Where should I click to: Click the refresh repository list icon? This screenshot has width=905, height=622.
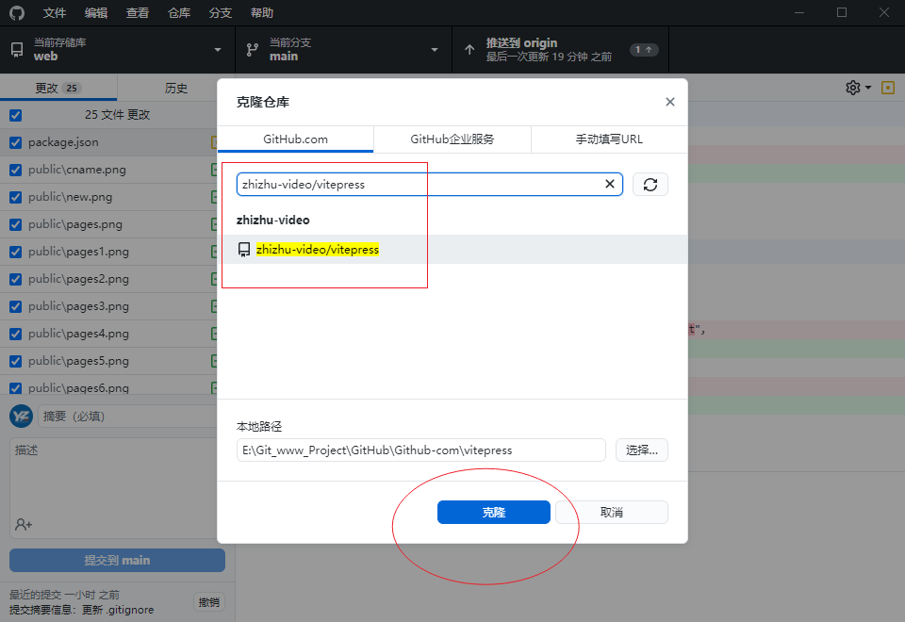tap(650, 185)
